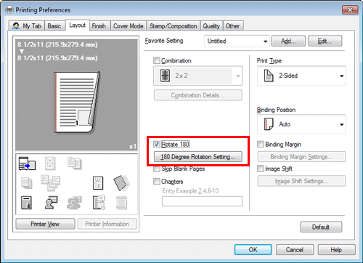363x263 pixels.
Task: Uncheck the Rotate 180 checkbox
Action: tap(157, 144)
